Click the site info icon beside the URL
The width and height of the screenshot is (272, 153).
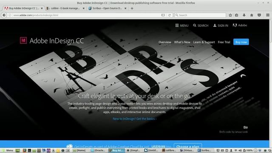10,15
